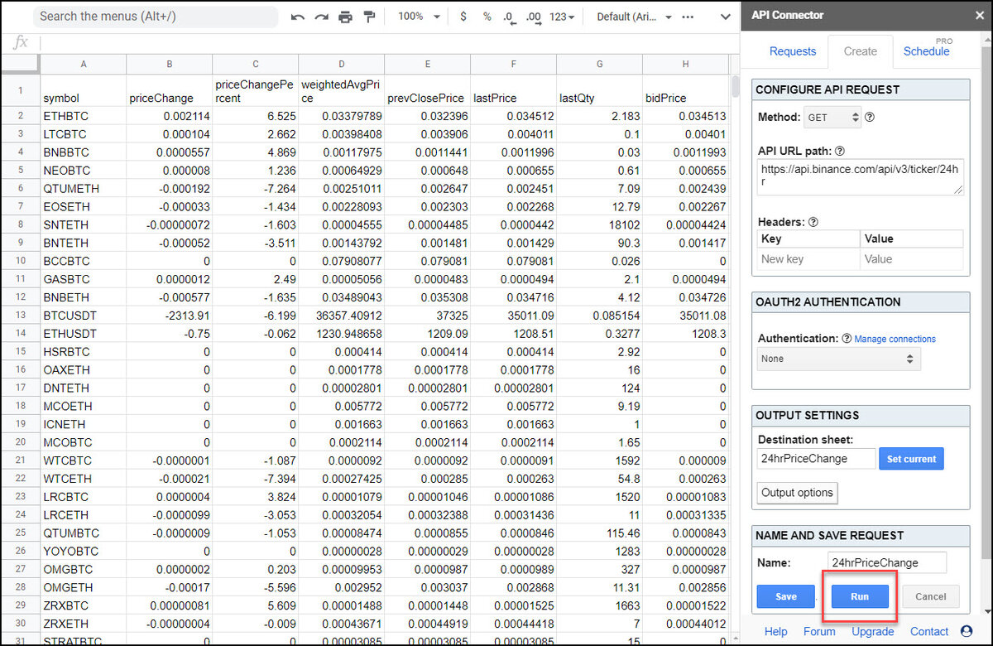
Task: Open the Help link
Action: [x=776, y=631]
